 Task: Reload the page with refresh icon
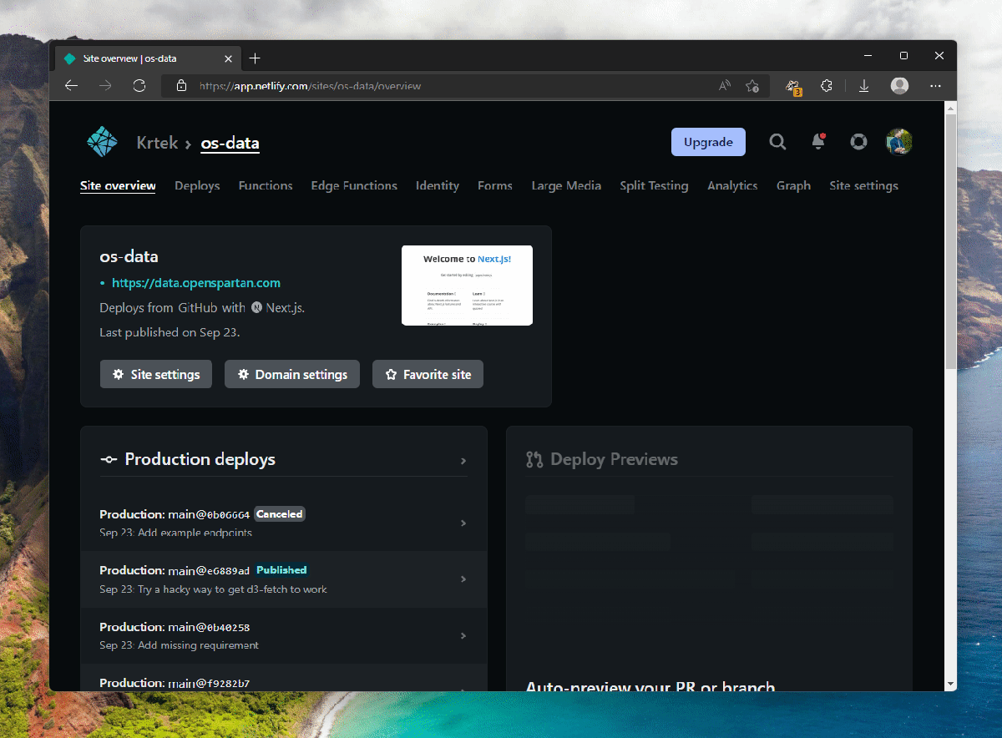139,86
